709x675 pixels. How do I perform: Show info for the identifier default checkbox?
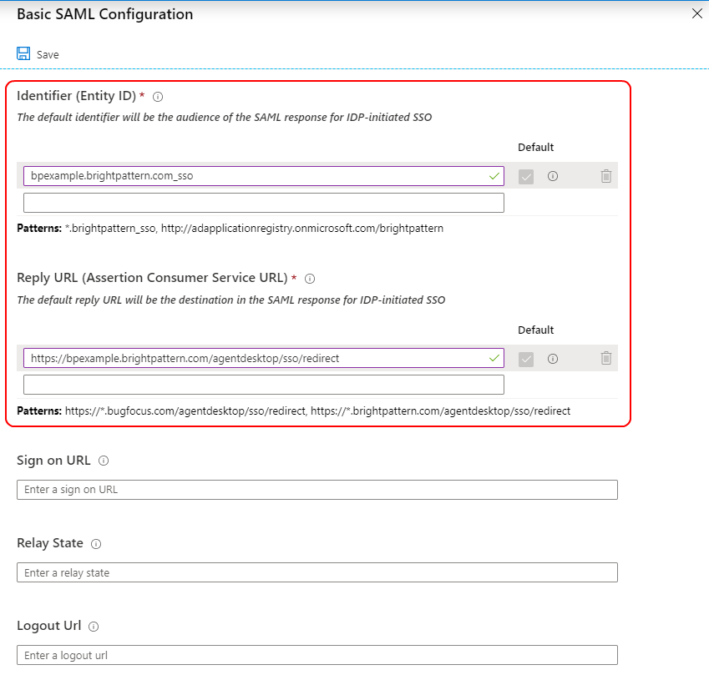[x=553, y=176]
